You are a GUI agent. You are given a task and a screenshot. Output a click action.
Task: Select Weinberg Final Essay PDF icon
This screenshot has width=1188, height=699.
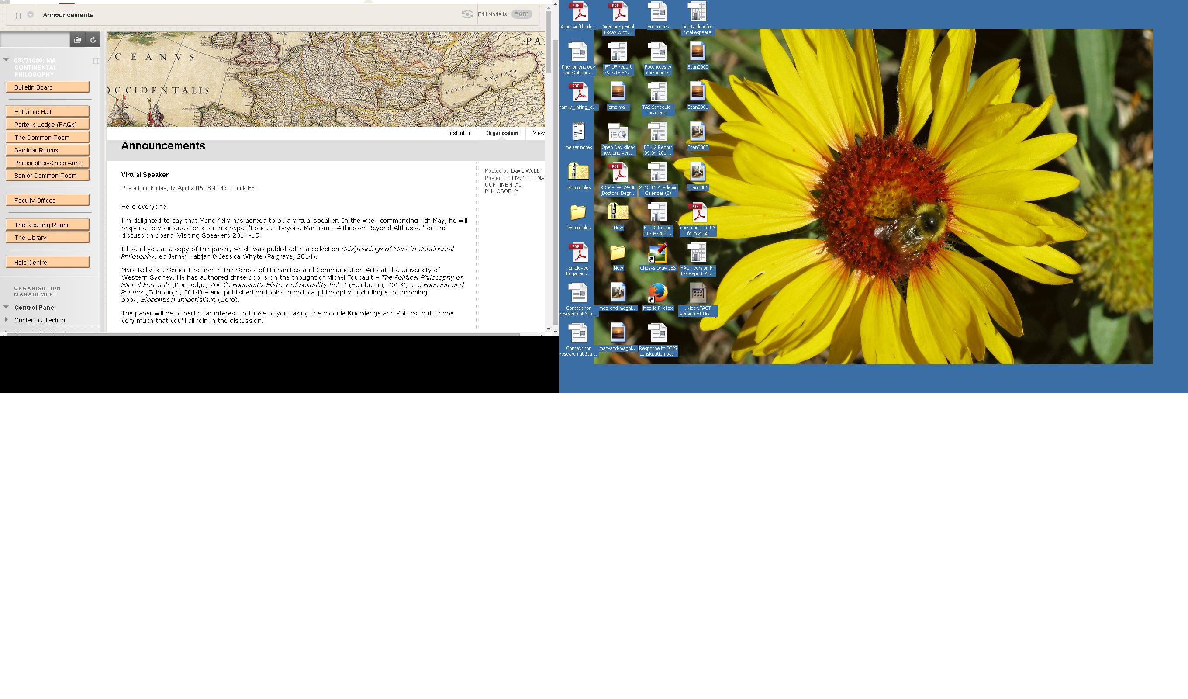tap(618, 13)
